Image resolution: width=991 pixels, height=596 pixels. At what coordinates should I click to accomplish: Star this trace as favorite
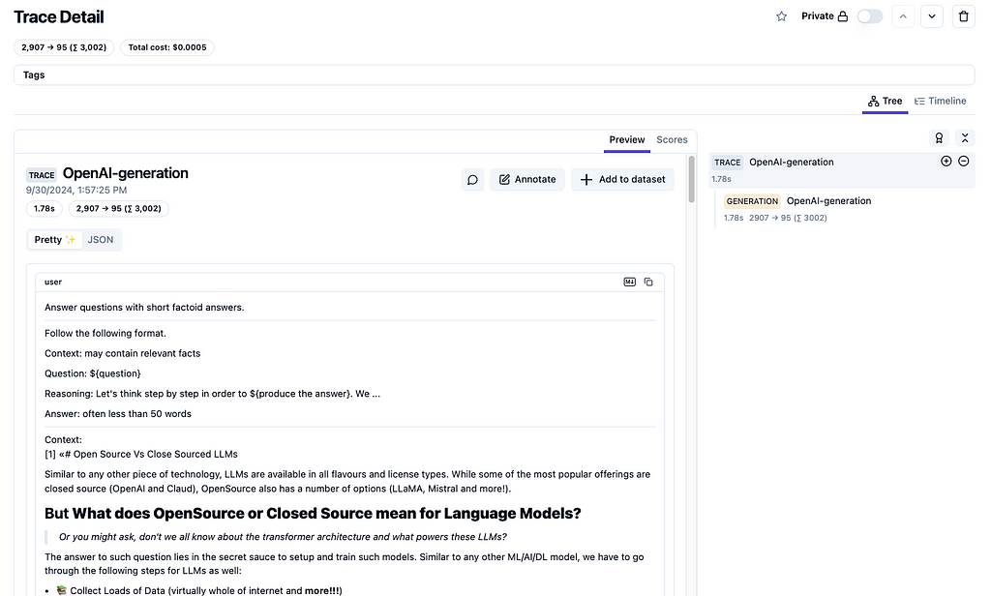point(781,16)
